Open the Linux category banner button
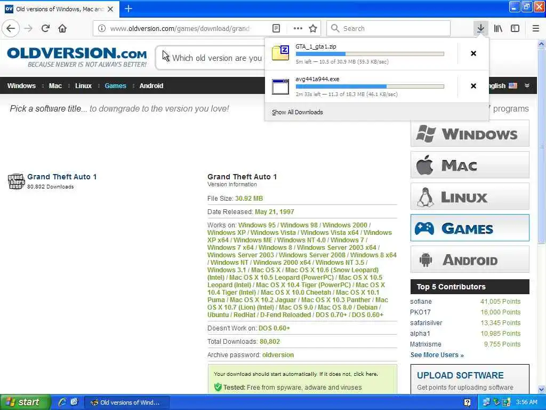This screenshot has width=546, height=410. tap(470, 196)
